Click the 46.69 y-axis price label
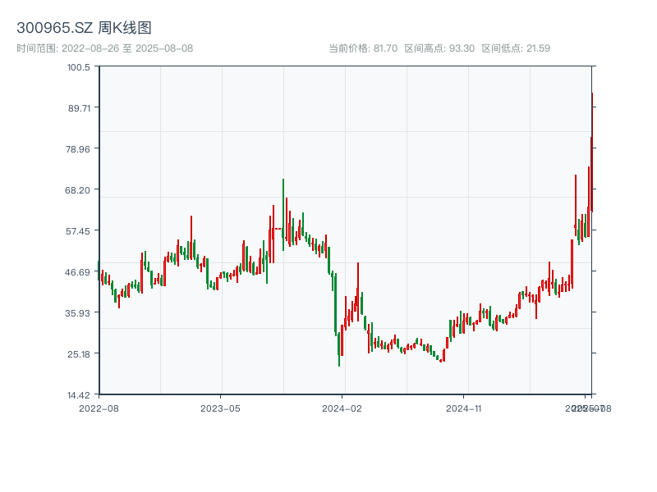The width and height of the screenshot is (657, 492). pyautogui.click(x=79, y=271)
